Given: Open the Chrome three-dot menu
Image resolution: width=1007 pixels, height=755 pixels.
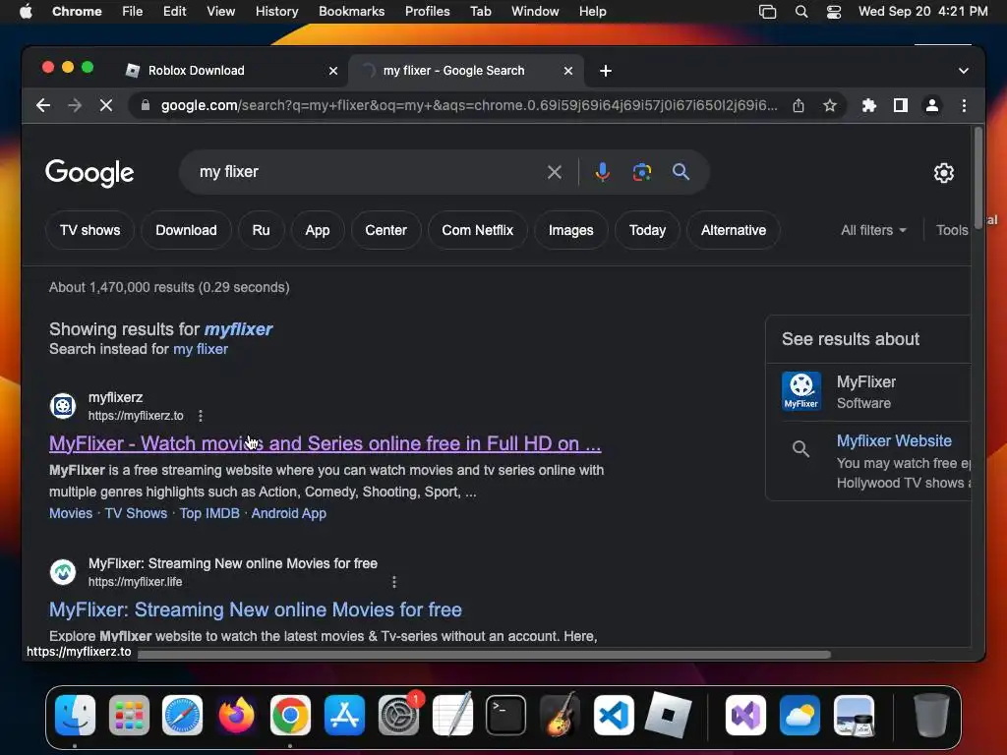Looking at the screenshot, I should (964, 105).
